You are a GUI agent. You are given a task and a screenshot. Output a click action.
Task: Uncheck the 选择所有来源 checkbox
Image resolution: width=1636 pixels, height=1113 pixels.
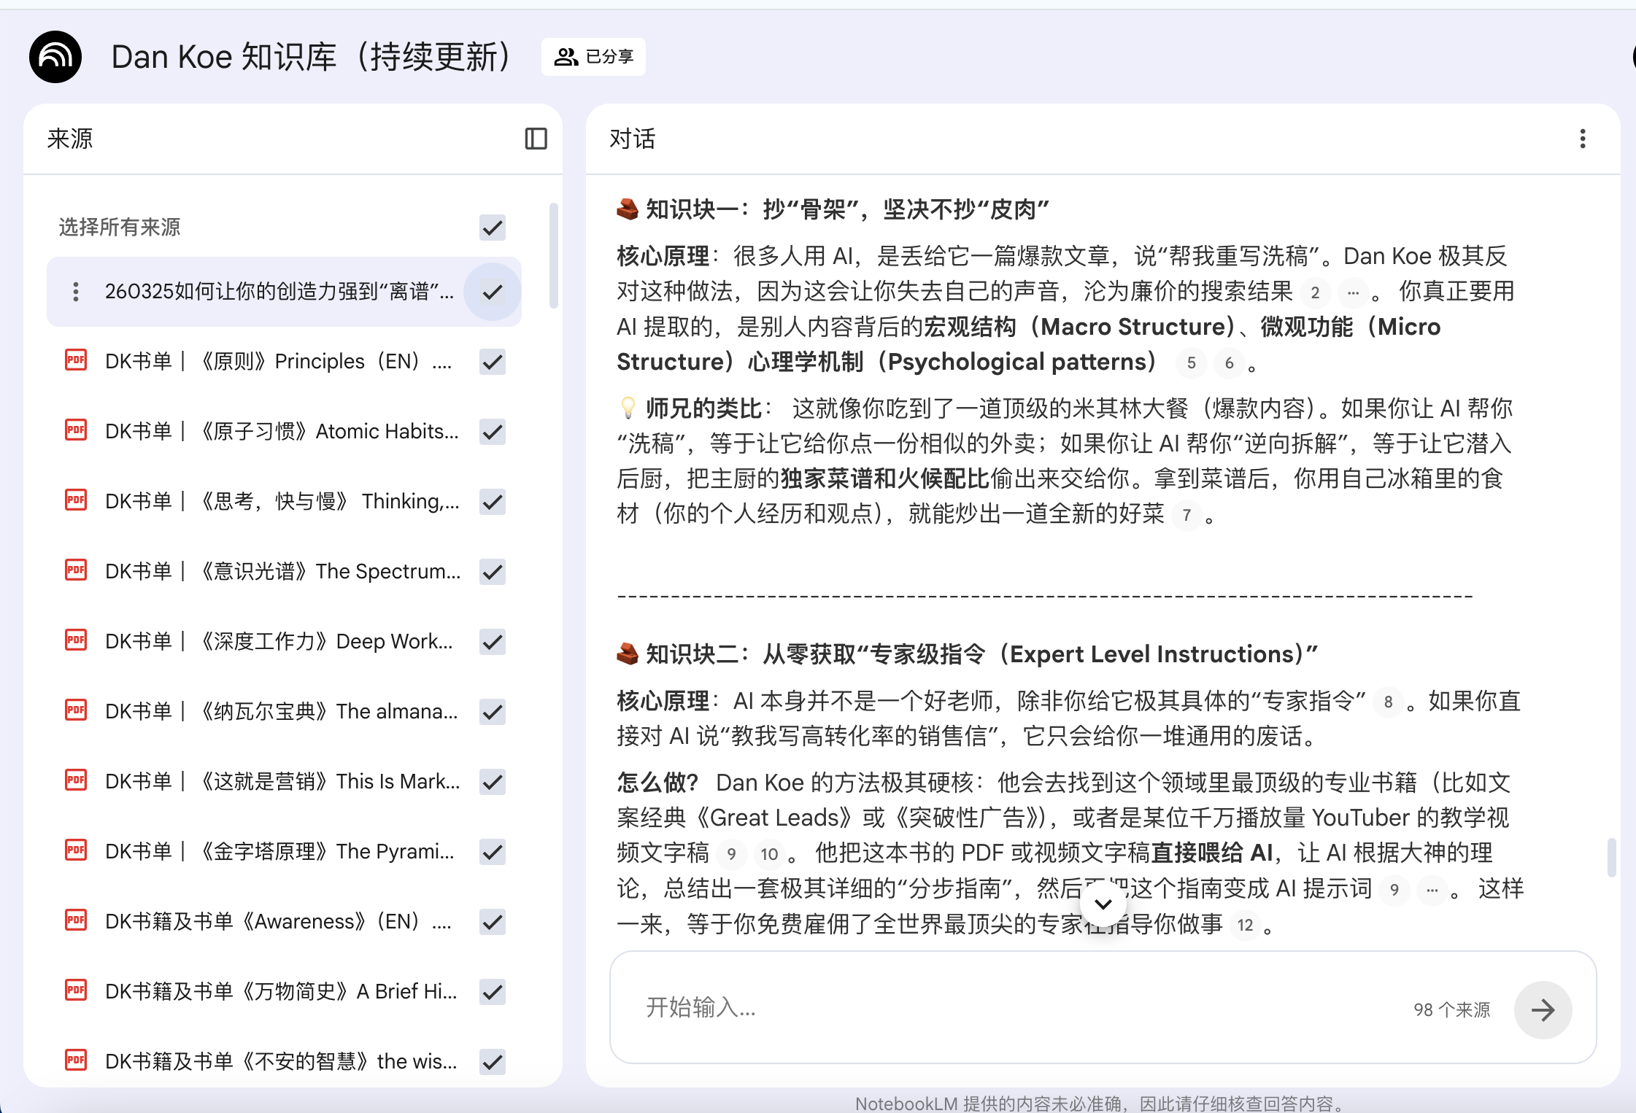(493, 228)
